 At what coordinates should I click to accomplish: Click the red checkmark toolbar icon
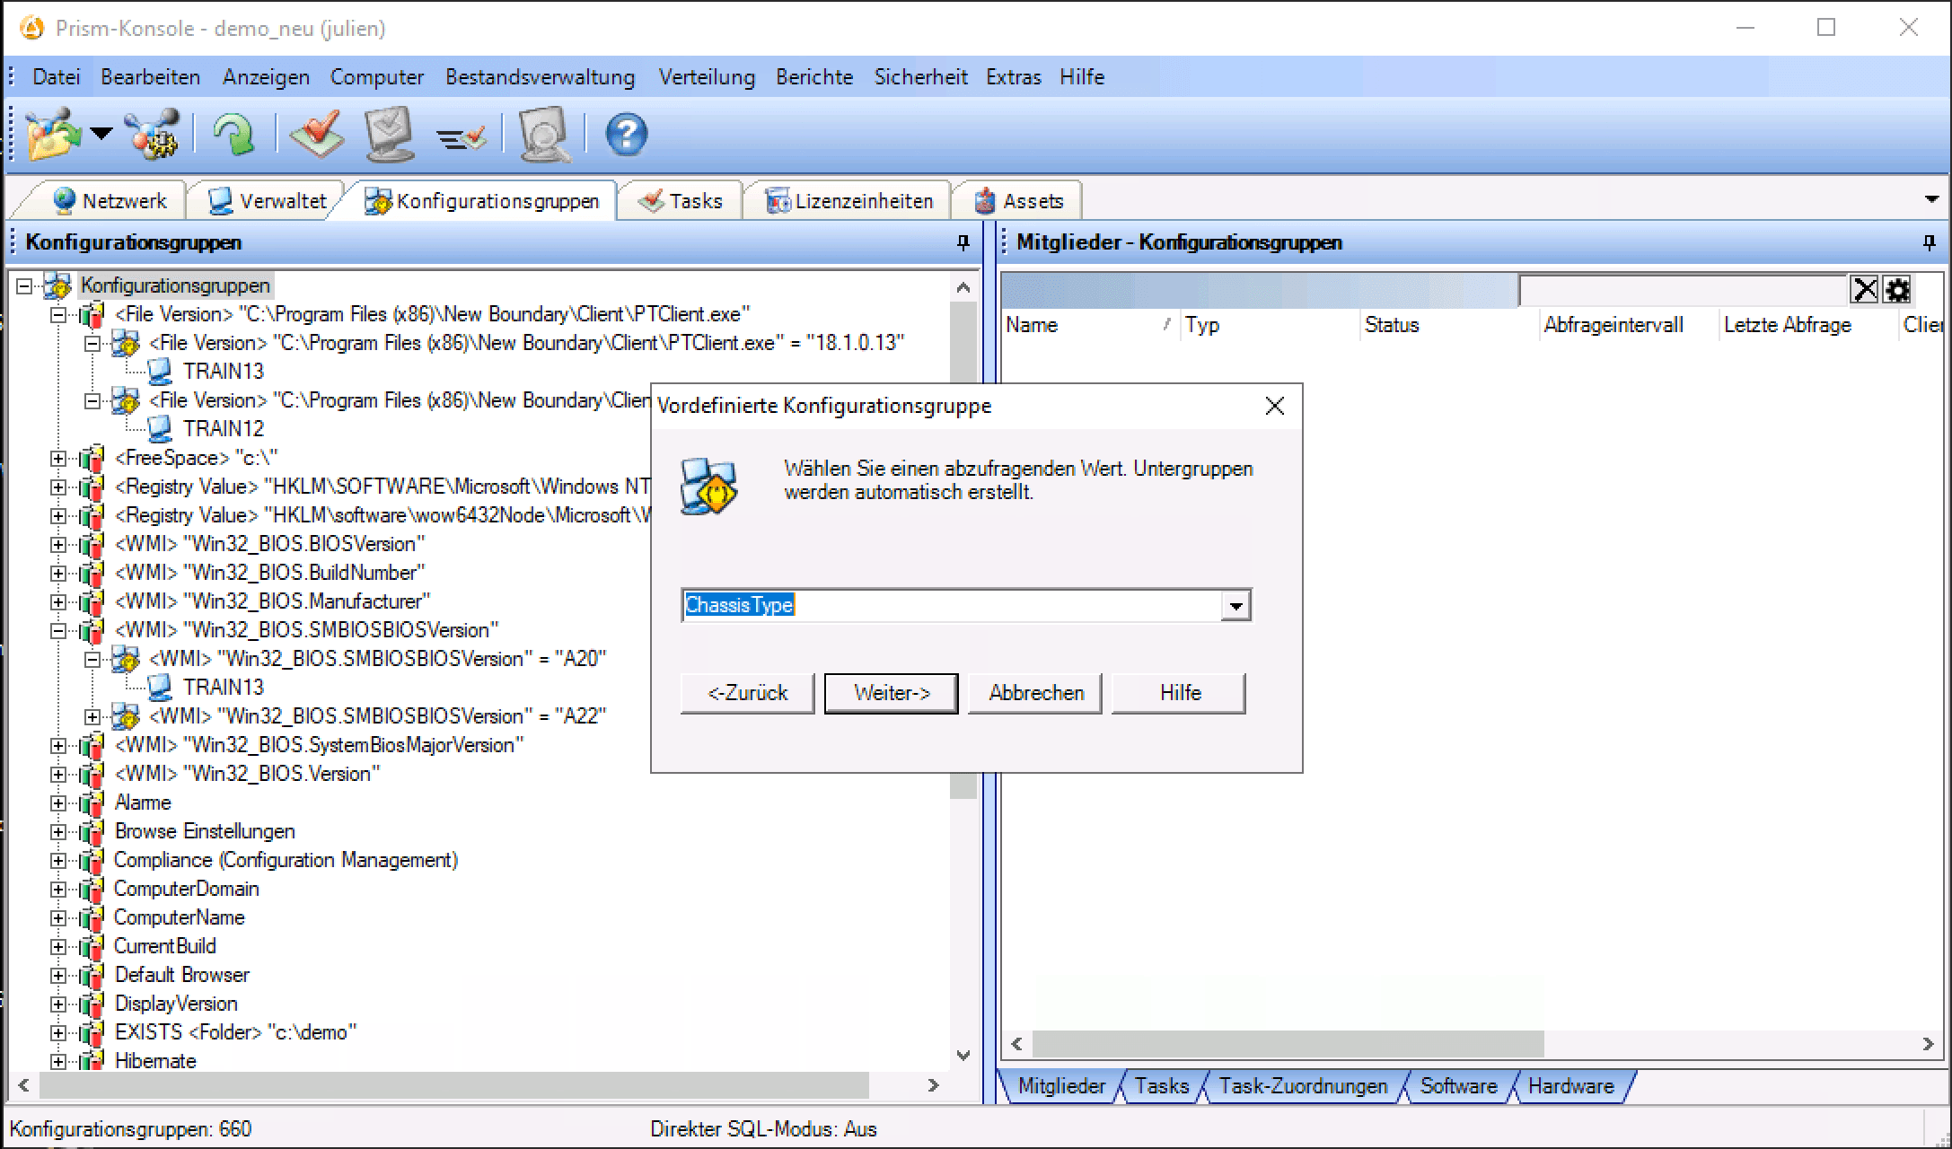pyautogui.click(x=317, y=135)
